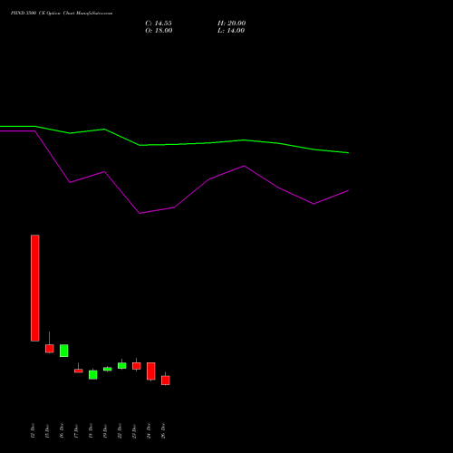This screenshot has width=453, height=453.
Task: Click the green candlestick above 22 Dec
Action: click(x=122, y=365)
